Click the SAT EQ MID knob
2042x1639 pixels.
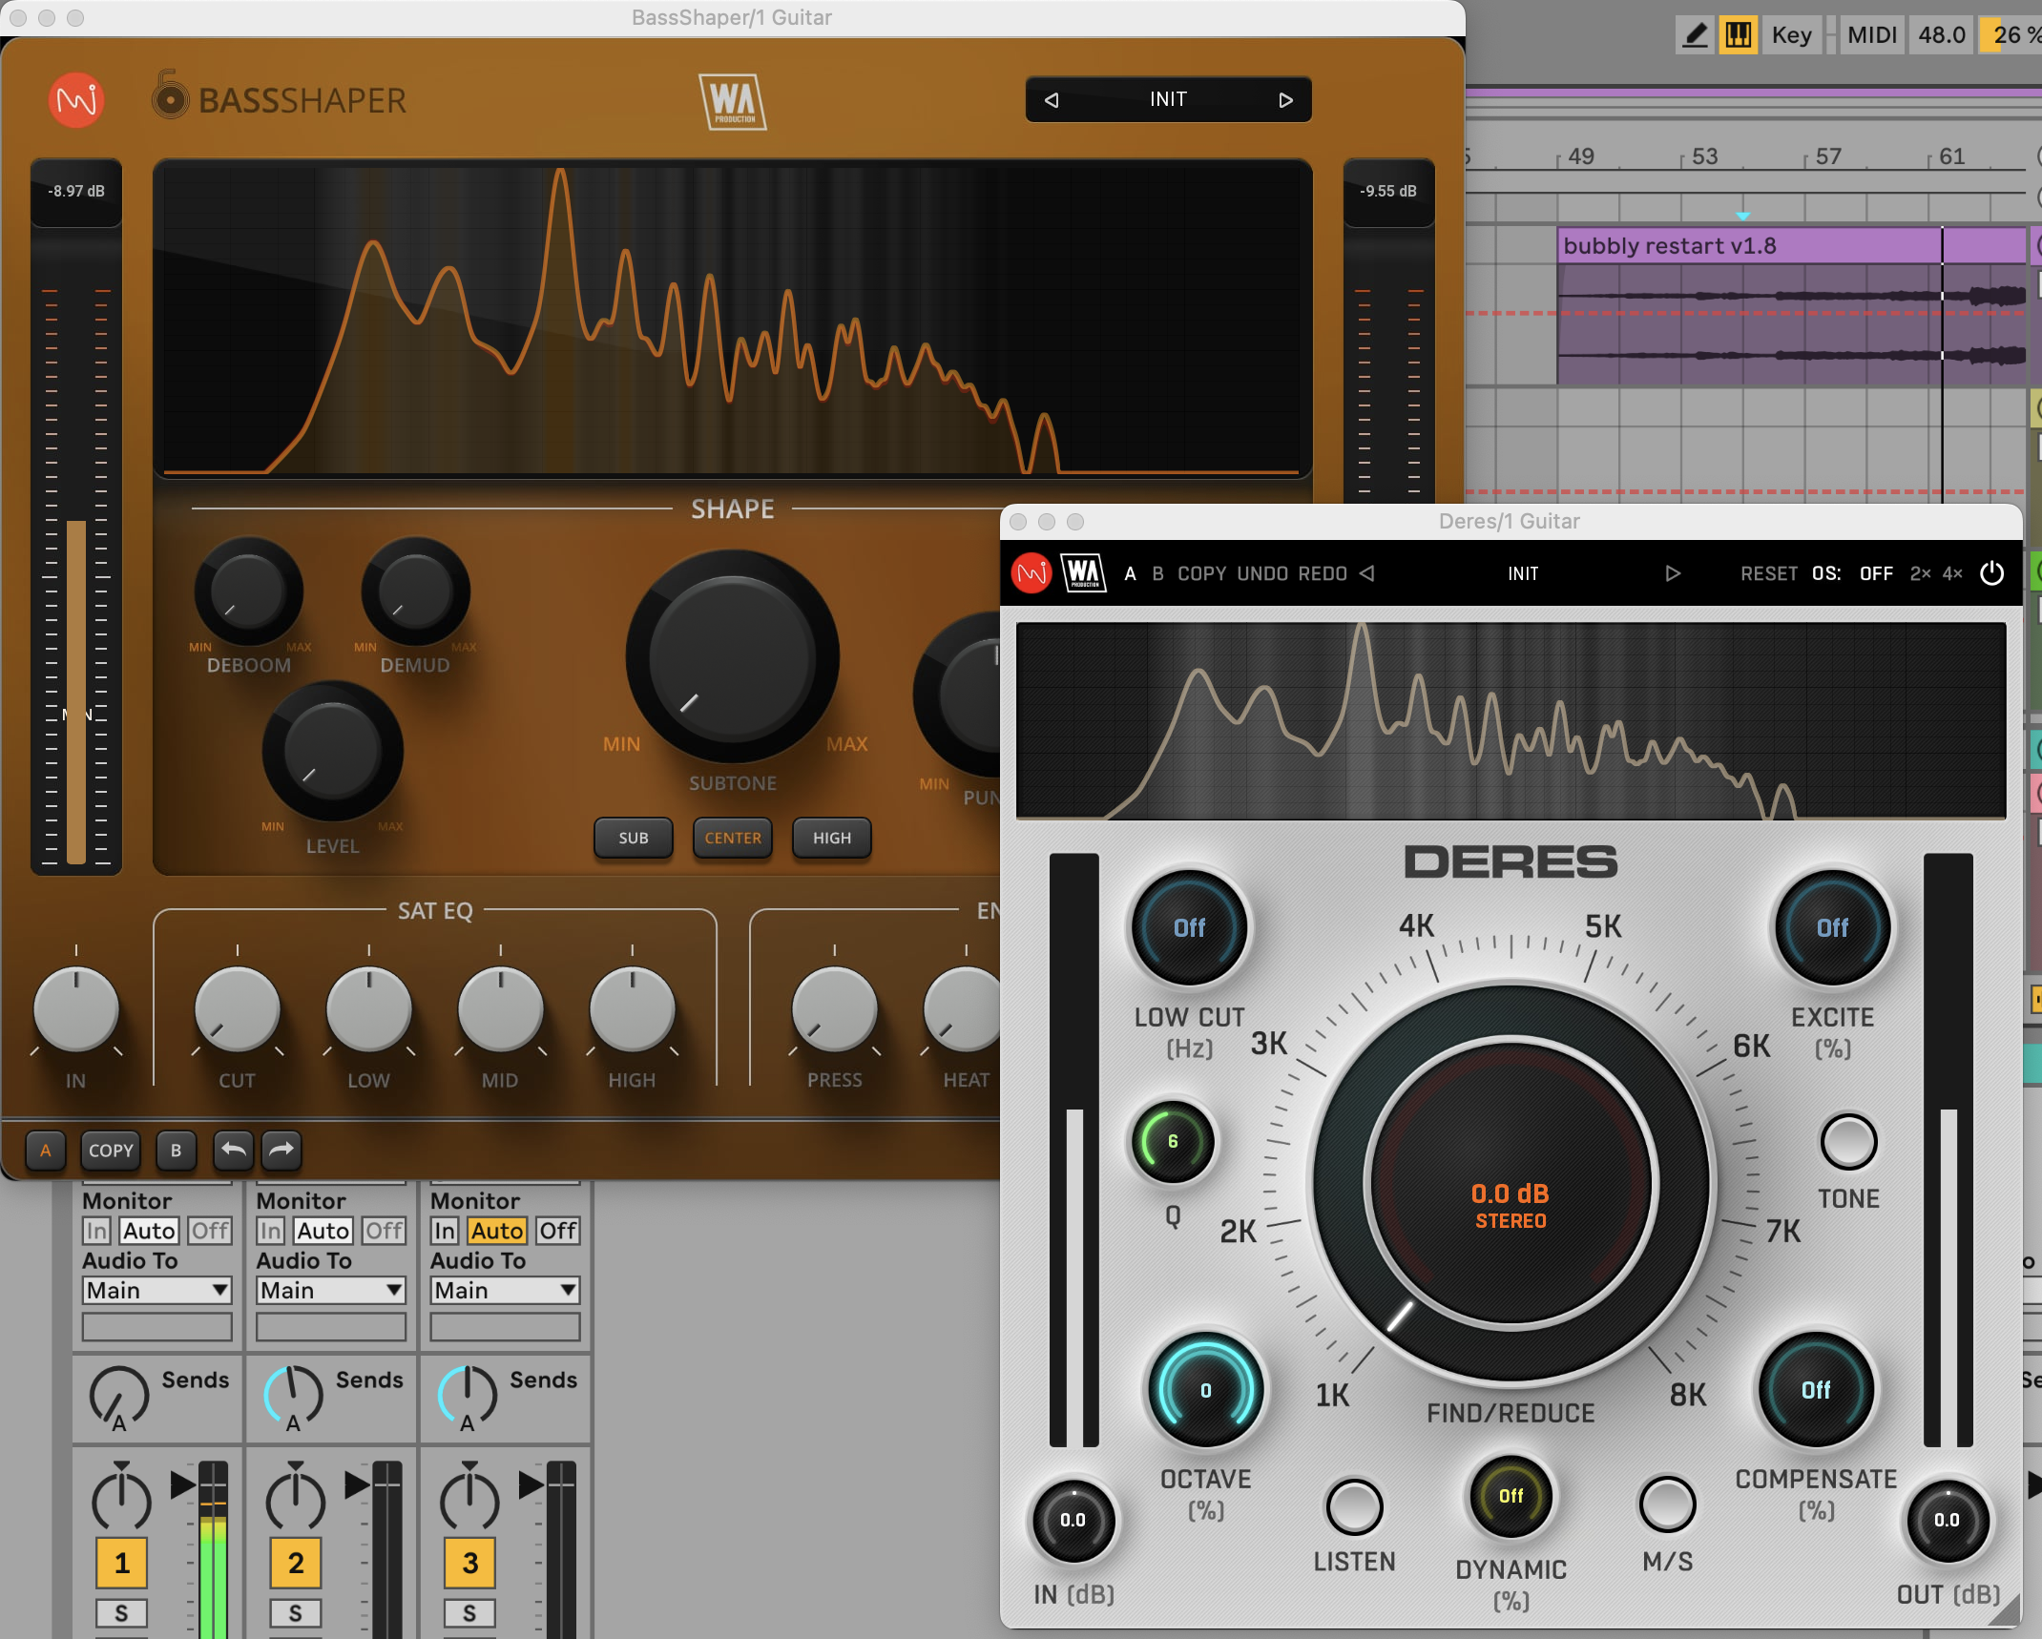click(x=500, y=1010)
